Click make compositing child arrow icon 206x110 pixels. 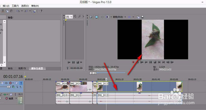tap(17, 87)
